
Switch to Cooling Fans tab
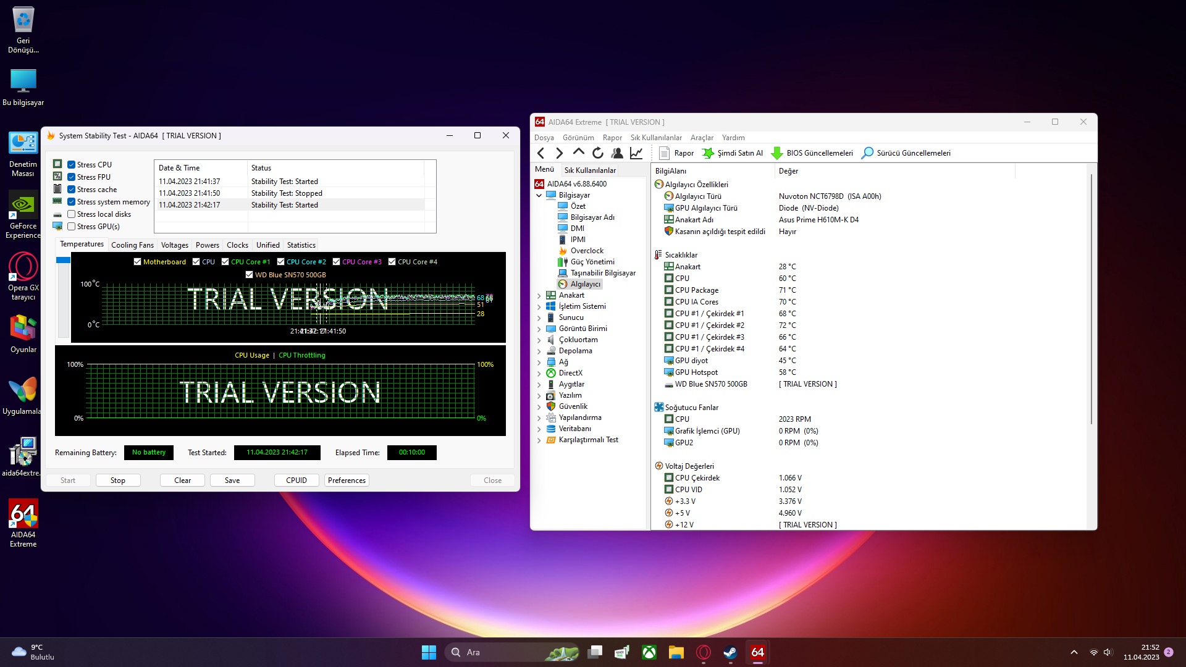(132, 245)
